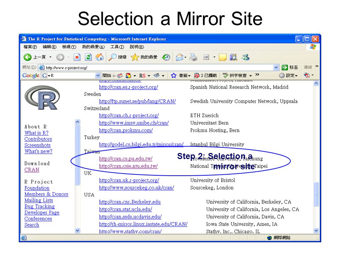Open the View menu (檢視)
The width and height of the screenshot is (340, 255).
point(69,47)
